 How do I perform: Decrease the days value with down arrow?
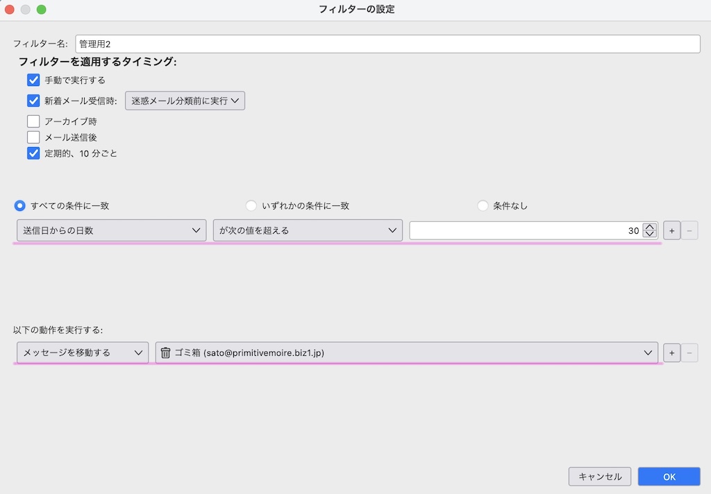click(650, 235)
